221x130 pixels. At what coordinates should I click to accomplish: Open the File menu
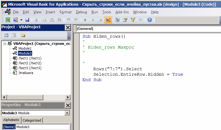pyautogui.click(x=16, y=12)
